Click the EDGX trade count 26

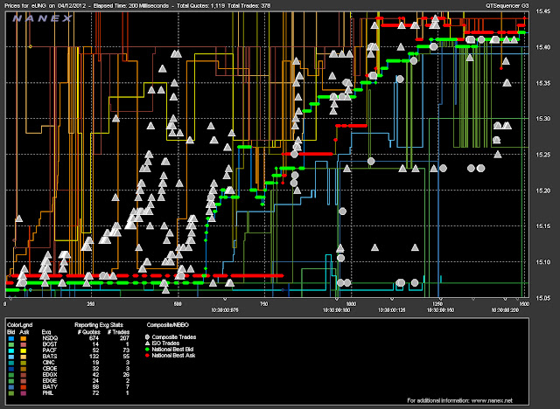click(x=126, y=374)
